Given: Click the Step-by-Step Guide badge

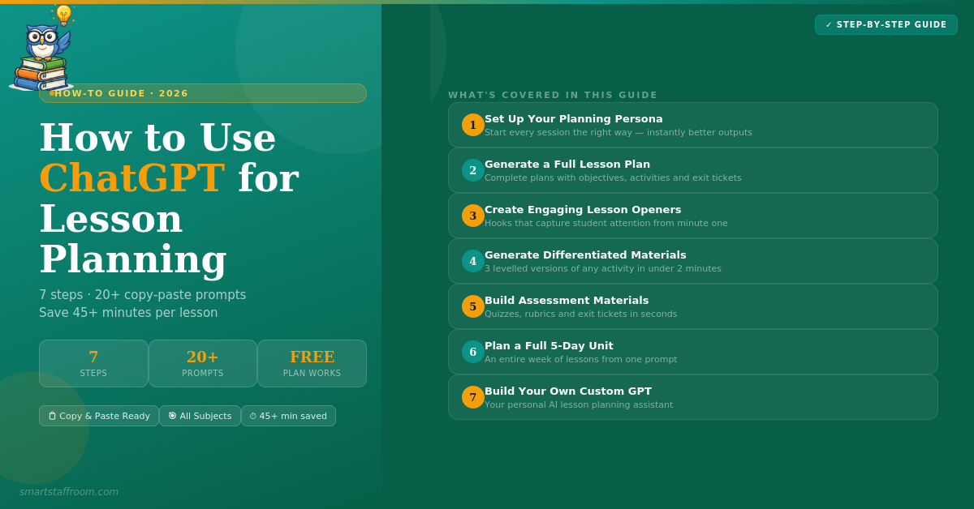Looking at the screenshot, I should pyautogui.click(x=886, y=25).
